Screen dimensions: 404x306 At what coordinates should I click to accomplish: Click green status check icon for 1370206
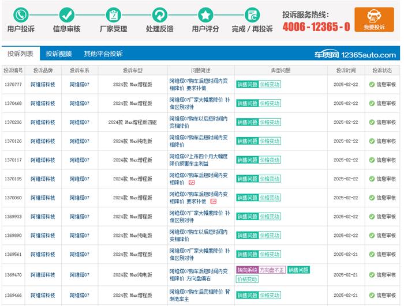[x=372, y=122]
